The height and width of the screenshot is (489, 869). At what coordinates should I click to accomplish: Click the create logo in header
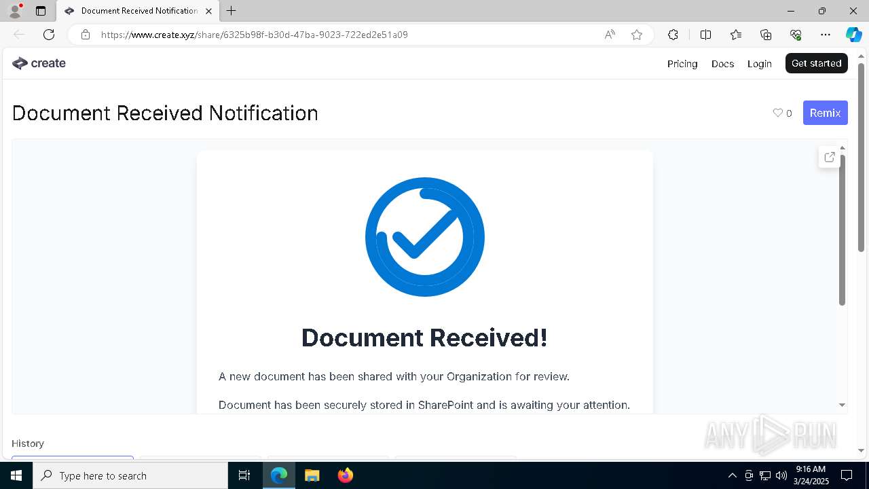[x=39, y=63]
